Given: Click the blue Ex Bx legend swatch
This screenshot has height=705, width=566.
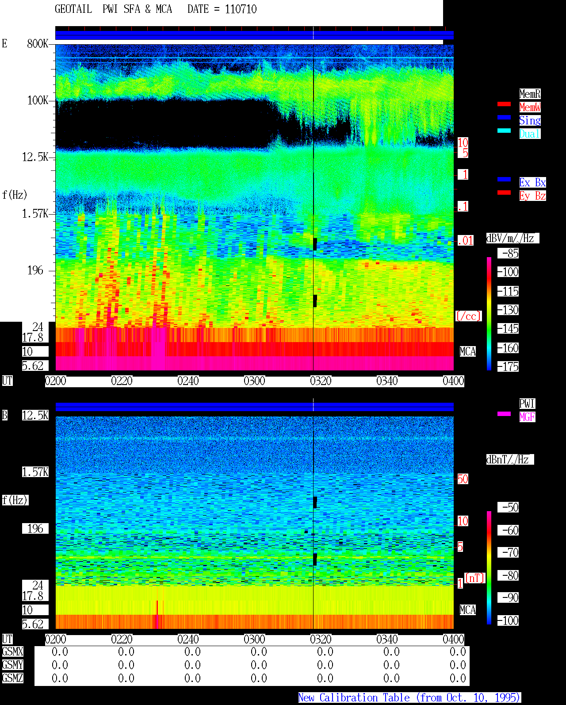Looking at the screenshot, I should [504, 179].
